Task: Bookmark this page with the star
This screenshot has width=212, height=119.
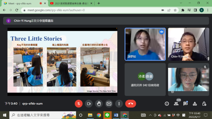Action: tap(175, 10)
